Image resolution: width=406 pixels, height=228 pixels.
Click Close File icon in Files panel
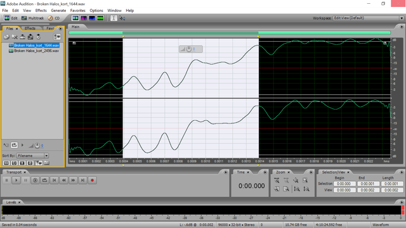[15, 37]
